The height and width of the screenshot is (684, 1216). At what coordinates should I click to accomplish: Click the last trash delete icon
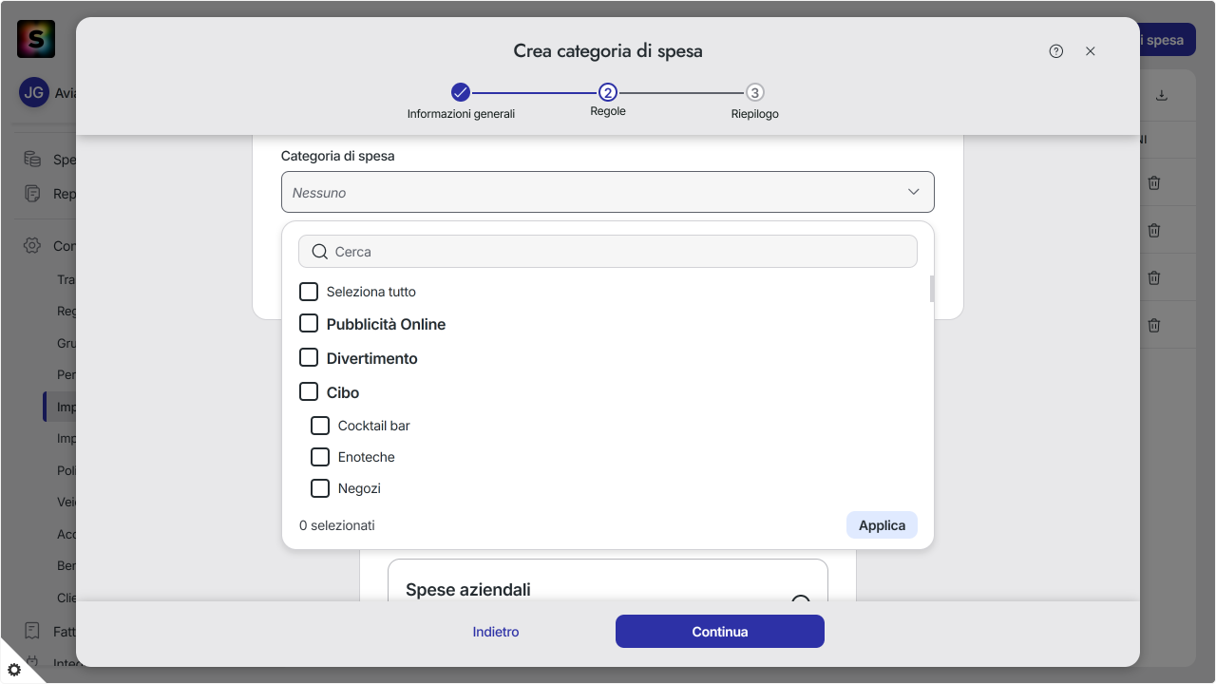(x=1154, y=325)
